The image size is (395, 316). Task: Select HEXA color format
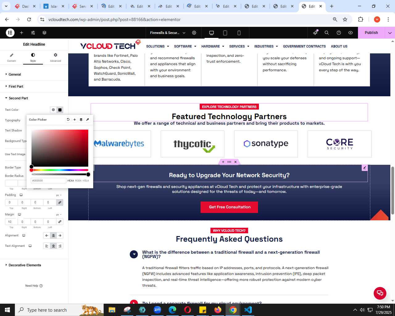coord(71,181)
